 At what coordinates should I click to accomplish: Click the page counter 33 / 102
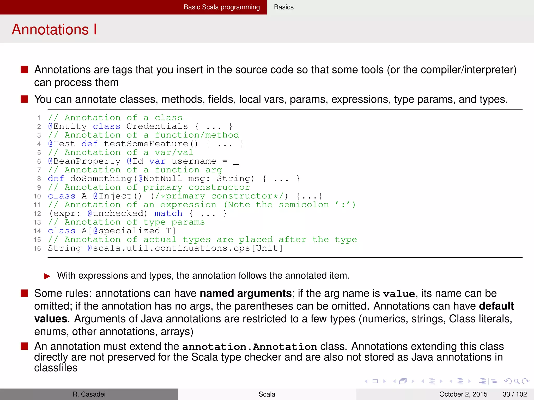coord(515,394)
